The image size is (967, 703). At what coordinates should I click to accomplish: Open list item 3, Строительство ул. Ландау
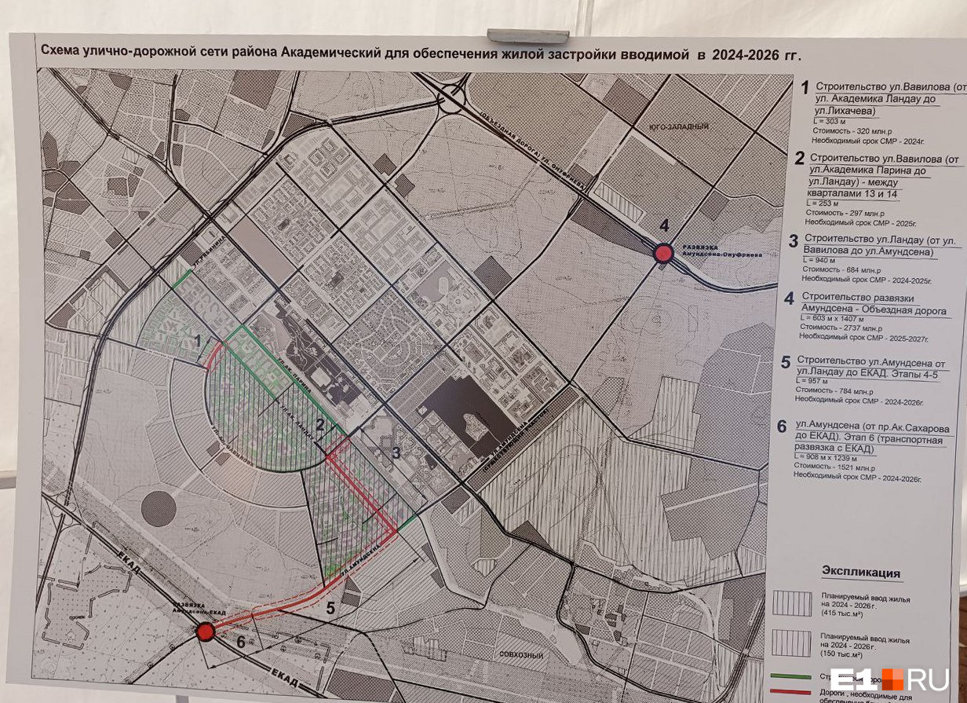pyautogui.click(x=871, y=245)
